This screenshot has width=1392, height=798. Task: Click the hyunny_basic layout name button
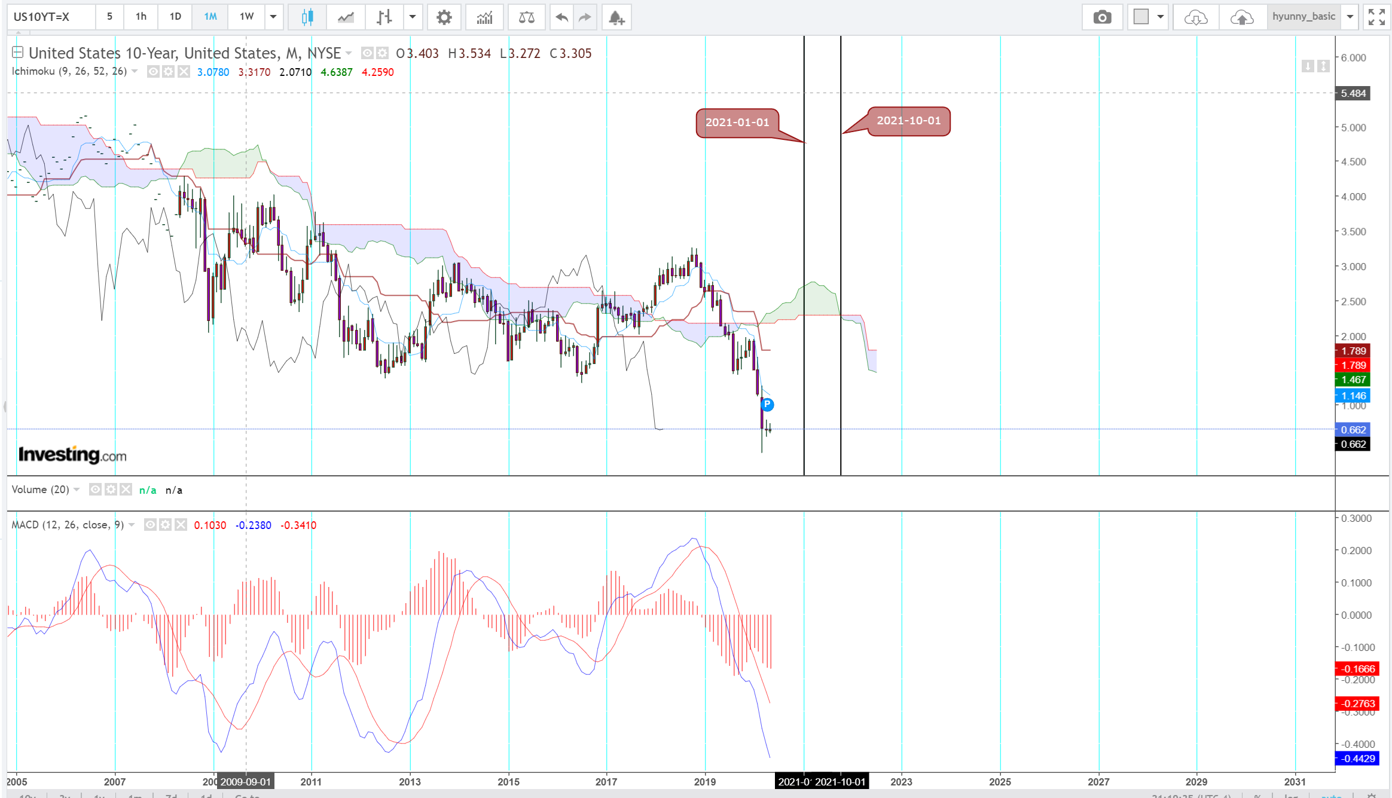1304,17
